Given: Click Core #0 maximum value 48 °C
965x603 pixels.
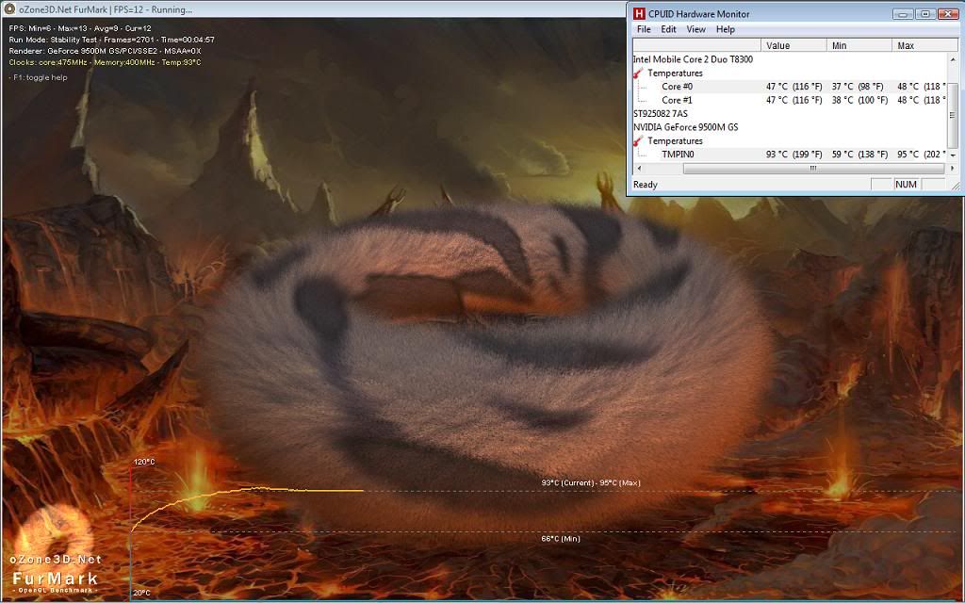Looking at the screenshot, I should pyautogui.click(x=922, y=86).
